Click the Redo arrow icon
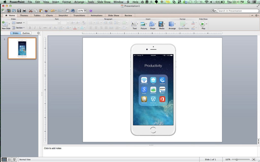 pos(59,11)
